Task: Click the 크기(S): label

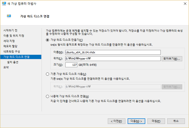Action: click(x=58, y=65)
